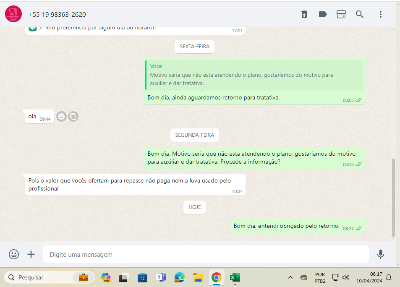The width and height of the screenshot is (400, 287).
Task: Click the 'ola' message bubble
Action: [39, 117]
